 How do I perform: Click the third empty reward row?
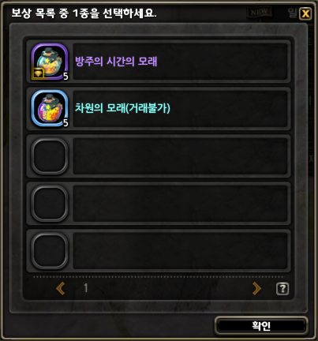coord(159,156)
